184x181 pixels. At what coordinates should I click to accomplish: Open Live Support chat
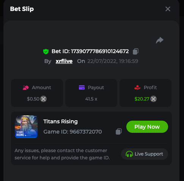145,154
